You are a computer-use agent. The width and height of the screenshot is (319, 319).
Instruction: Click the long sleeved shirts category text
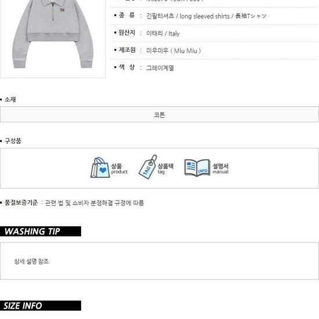pos(206,16)
